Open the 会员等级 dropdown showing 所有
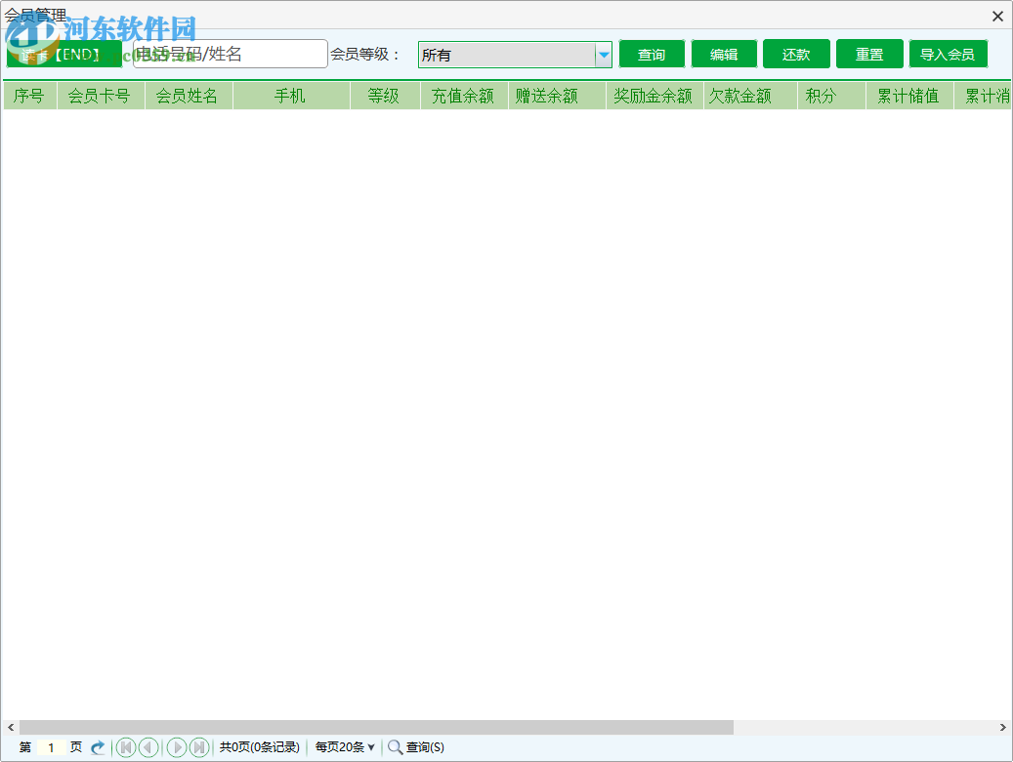This screenshot has width=1013, height=762. coord(515,55)
